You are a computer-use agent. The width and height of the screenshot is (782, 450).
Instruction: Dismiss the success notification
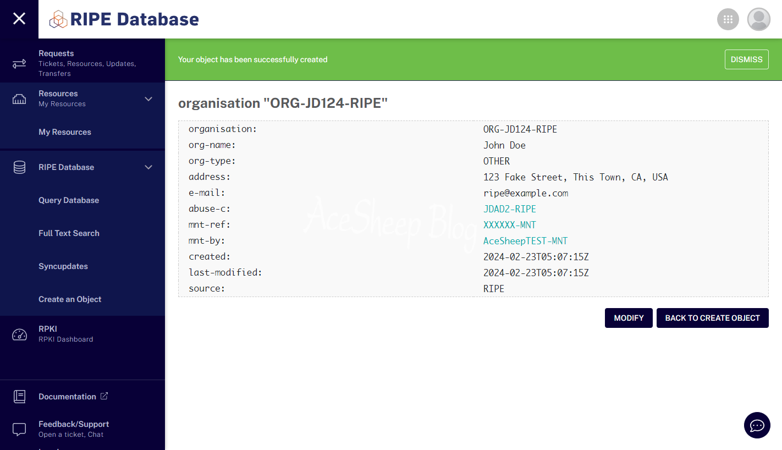(747, 59)
